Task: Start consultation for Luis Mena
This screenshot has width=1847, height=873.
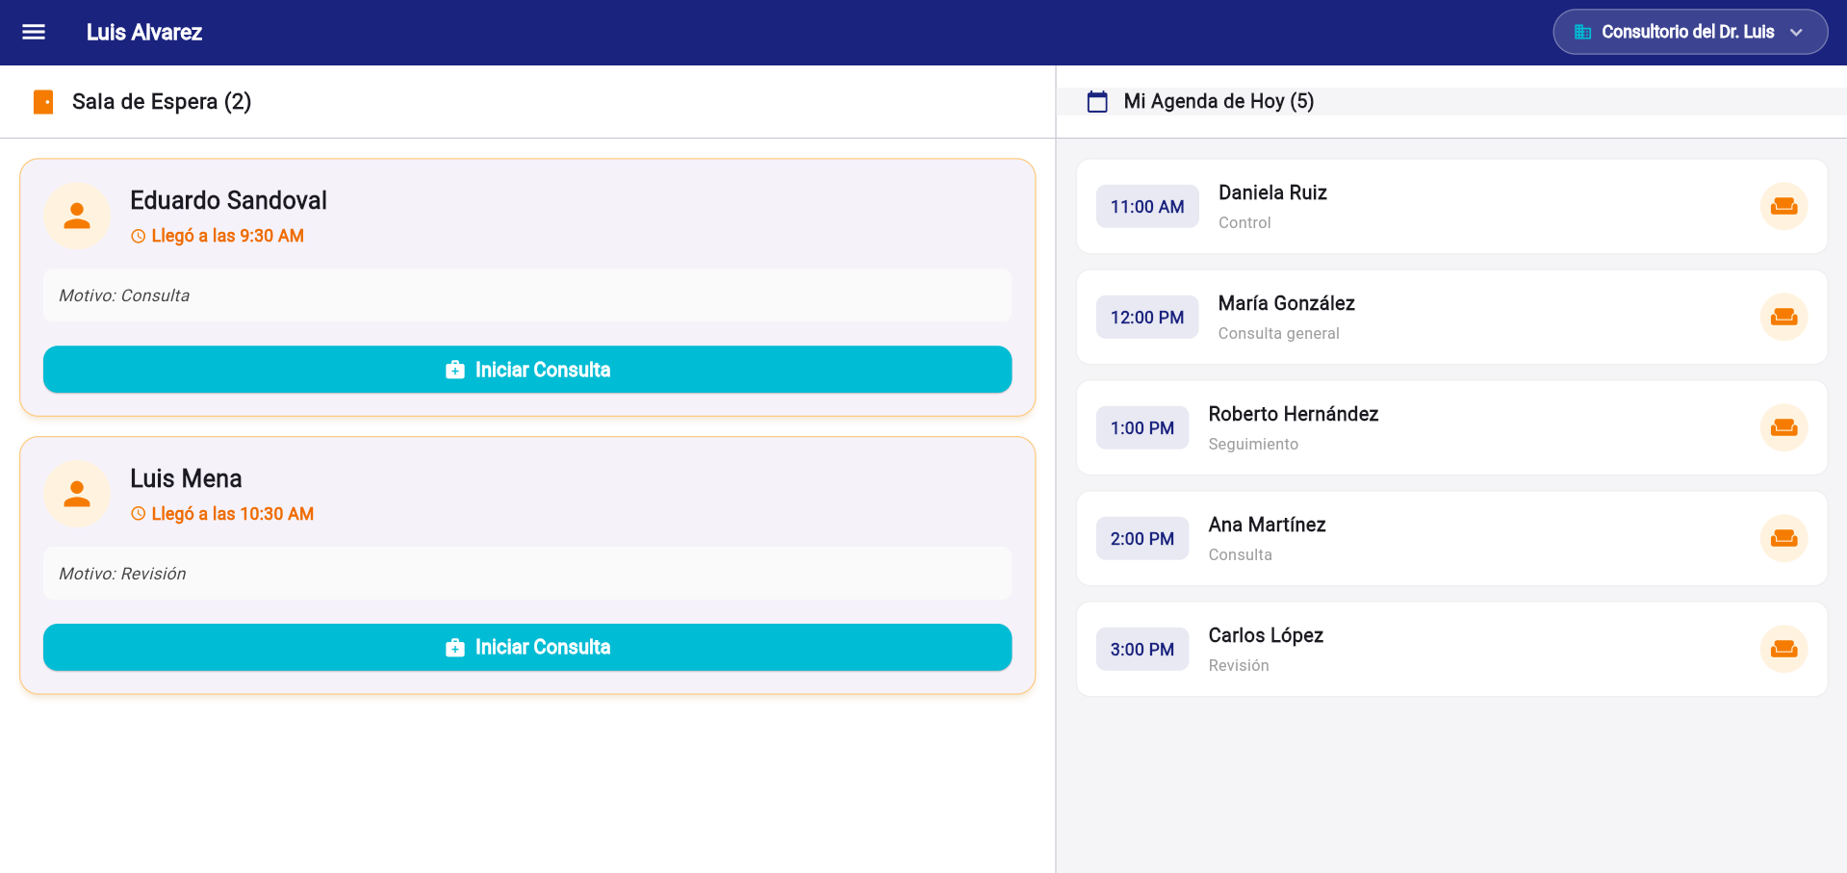Action: (x=527, y=647)
